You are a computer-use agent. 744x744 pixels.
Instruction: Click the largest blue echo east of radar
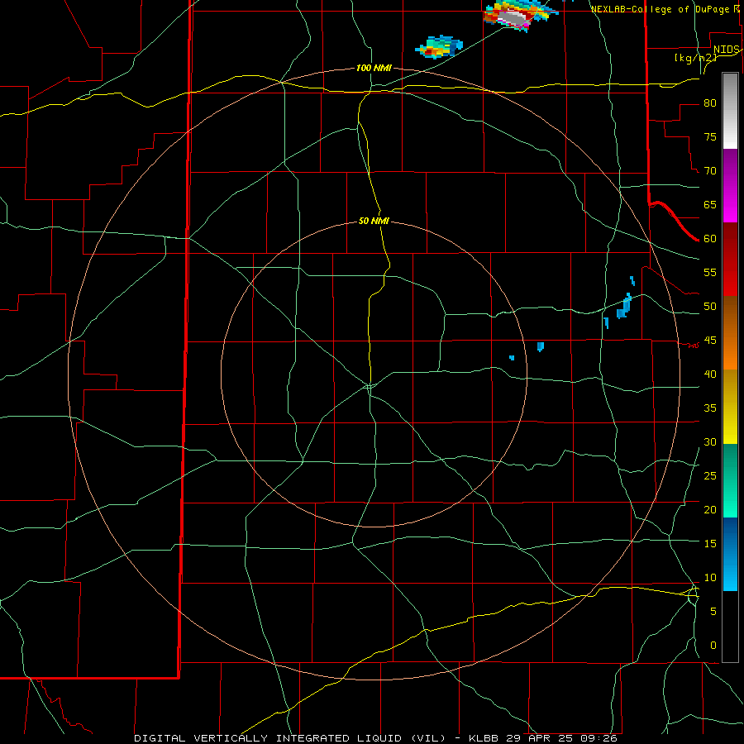pos(624,306)
